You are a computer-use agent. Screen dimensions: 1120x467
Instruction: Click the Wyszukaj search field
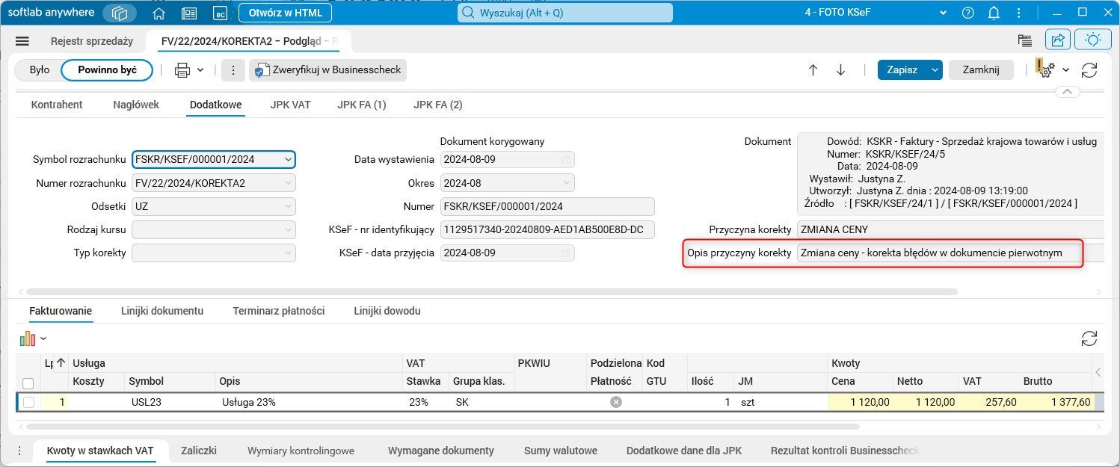point(565,13)
